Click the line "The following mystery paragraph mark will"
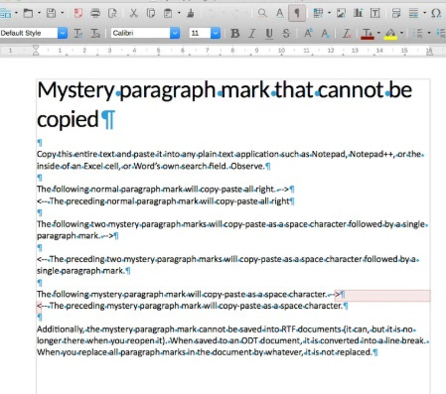The height and width of the screenshot is (394, 446). (191, 294)
